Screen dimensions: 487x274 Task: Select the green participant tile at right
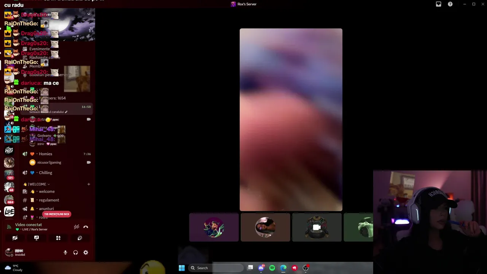pyautogui.click(x=358, y=227)
